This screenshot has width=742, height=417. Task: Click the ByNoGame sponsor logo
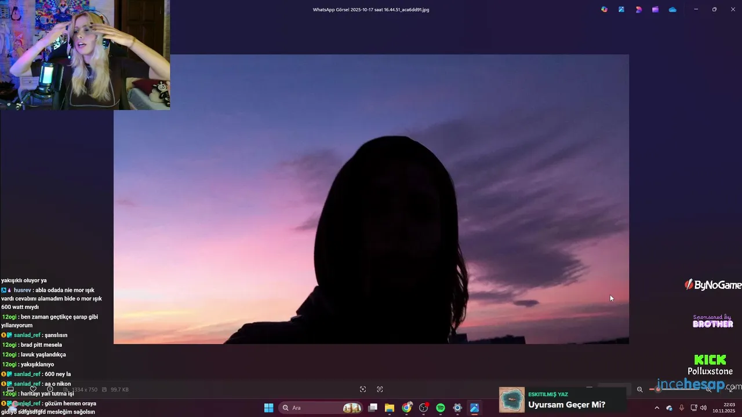coord(713,285)
